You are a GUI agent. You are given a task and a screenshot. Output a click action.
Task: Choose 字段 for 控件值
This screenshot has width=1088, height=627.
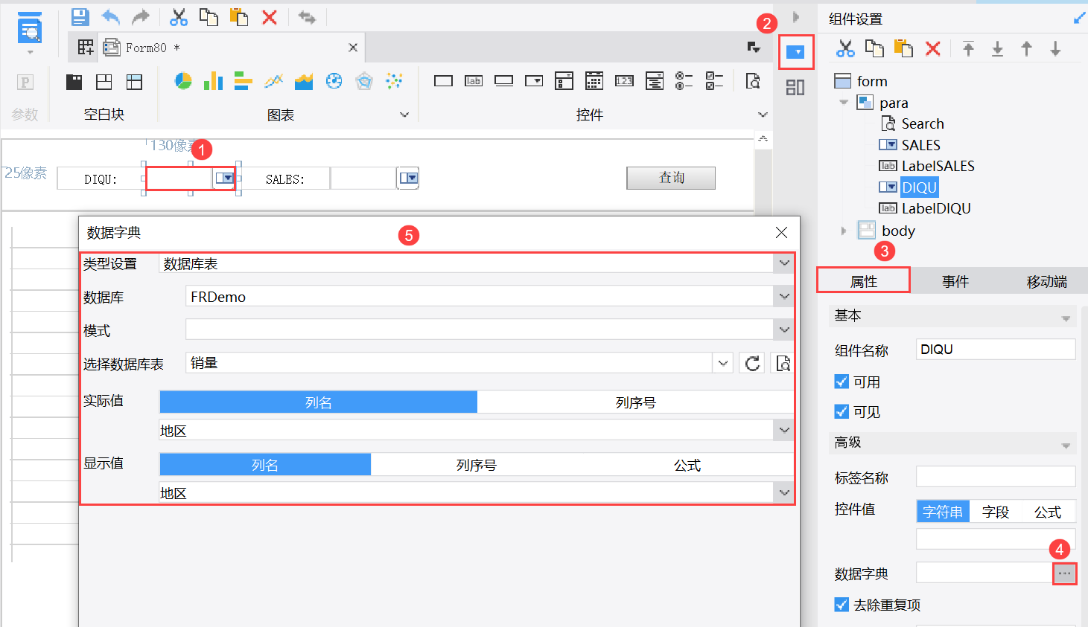point(996,512)
